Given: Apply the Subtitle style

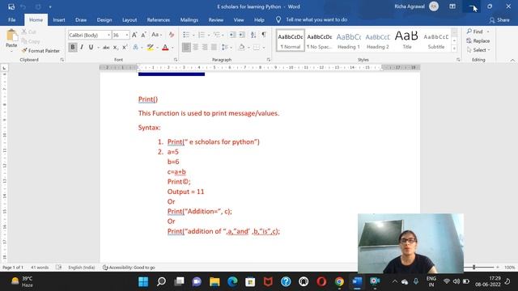Looking at the screenshot, I should pyautogui.click(x=436, y=41).
